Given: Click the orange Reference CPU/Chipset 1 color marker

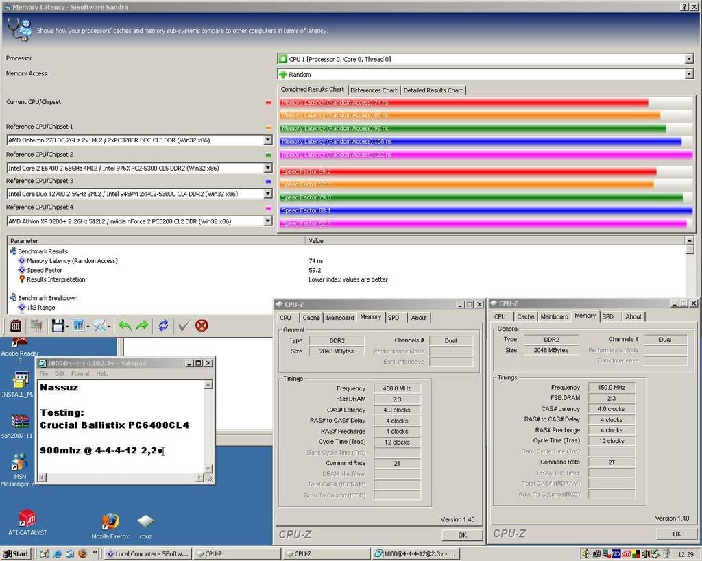Looking at the screenshot, I should point(268,127).
